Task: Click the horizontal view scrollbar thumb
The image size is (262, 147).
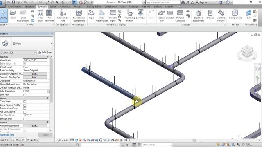Action: coord(194,140)
